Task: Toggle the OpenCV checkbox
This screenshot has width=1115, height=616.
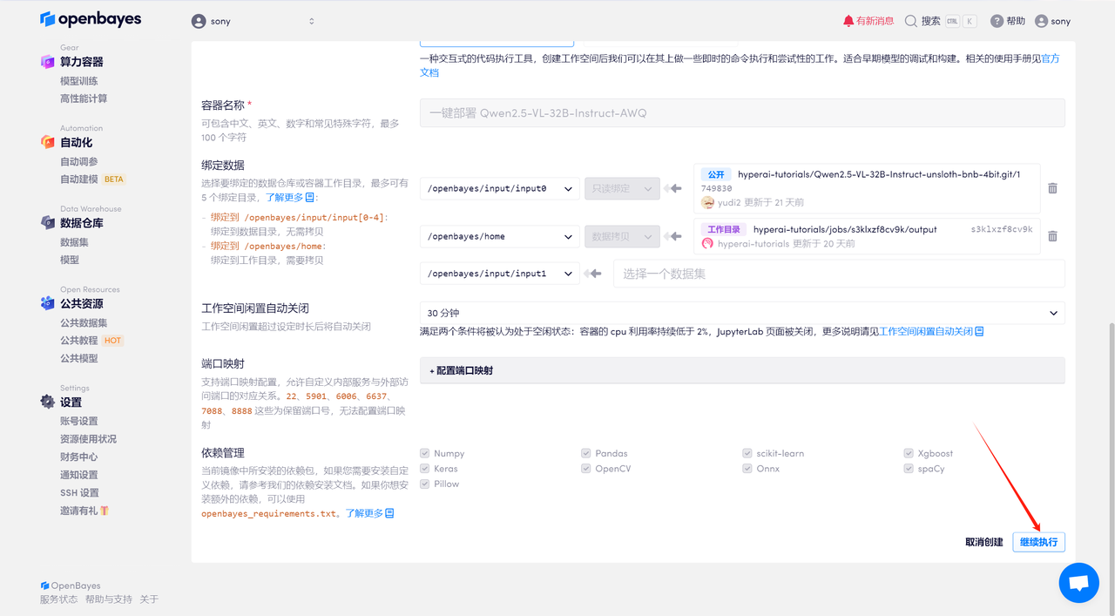Action: (x=586, y=468)
